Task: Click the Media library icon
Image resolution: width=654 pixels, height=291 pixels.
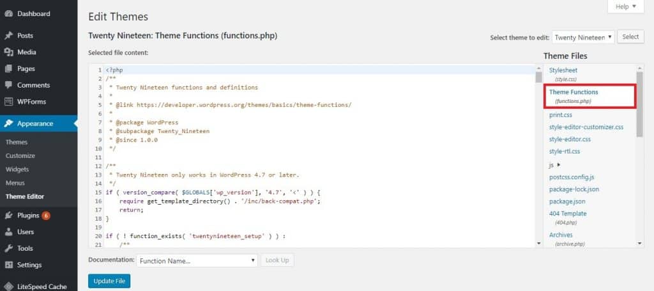Action: [x=8, y=52]
